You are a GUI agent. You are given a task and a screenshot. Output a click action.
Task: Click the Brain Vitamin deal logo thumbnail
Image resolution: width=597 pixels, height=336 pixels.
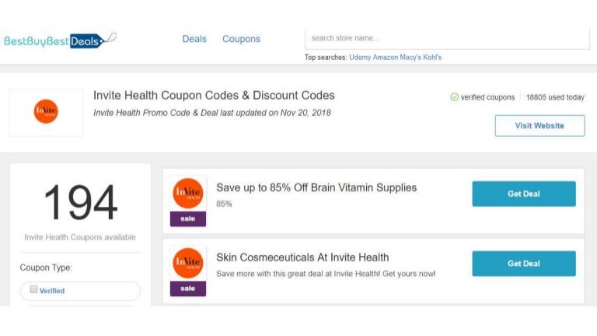point(188,193)
